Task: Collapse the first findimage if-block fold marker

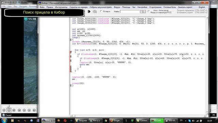Action: coord(71,56)
